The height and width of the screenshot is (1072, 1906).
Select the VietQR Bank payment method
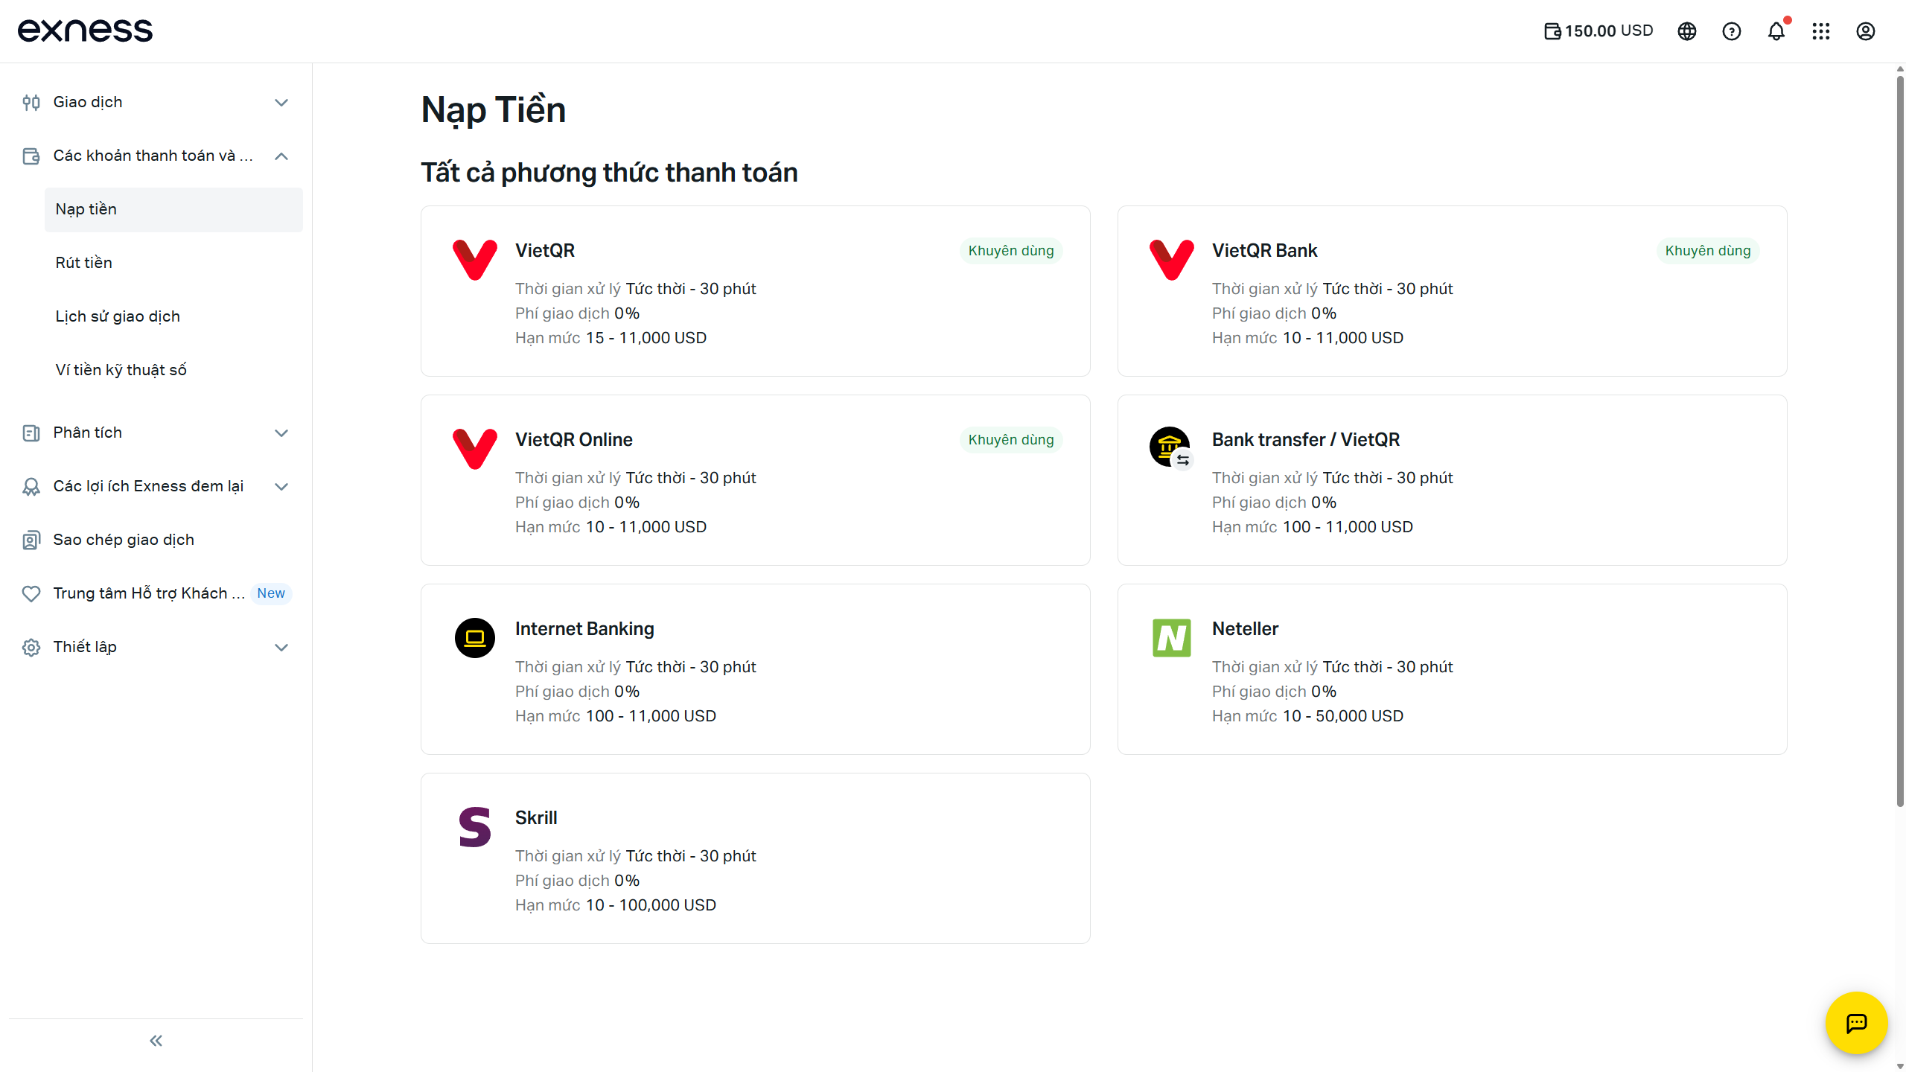point(1452,291)
